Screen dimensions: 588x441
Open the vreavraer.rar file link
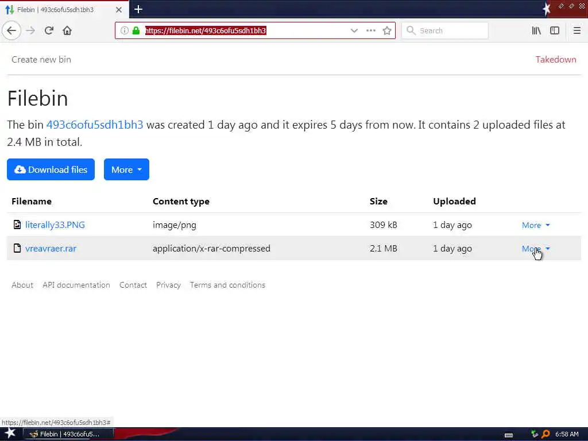pos(51,249)
